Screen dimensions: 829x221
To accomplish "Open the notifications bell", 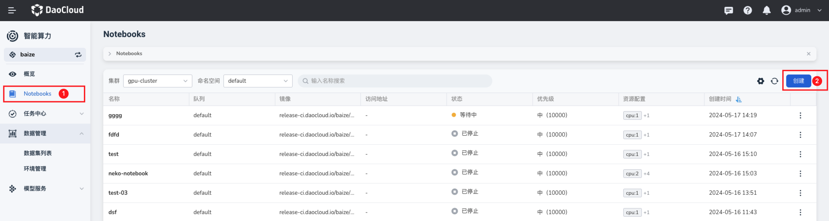I will coord(767,10).
